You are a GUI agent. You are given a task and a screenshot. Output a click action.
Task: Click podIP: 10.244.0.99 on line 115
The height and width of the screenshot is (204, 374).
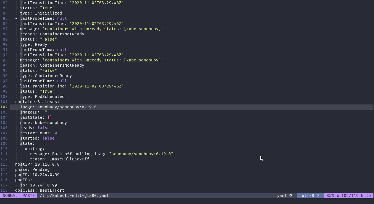tap(37, 175)
